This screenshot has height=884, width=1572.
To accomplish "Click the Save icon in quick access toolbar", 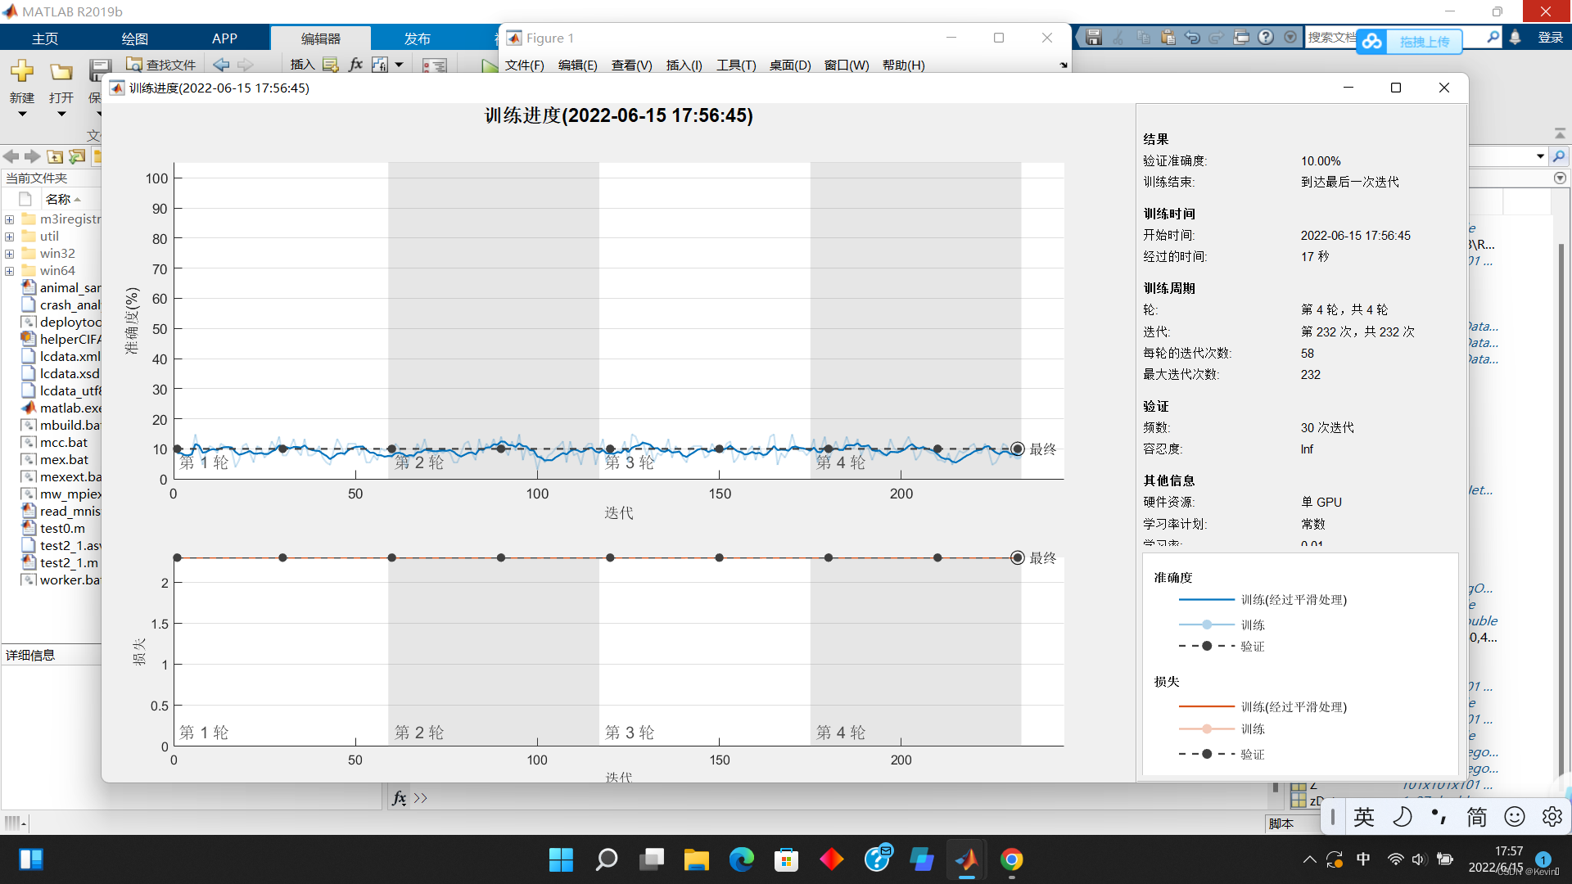I will tap(1094, 38).
